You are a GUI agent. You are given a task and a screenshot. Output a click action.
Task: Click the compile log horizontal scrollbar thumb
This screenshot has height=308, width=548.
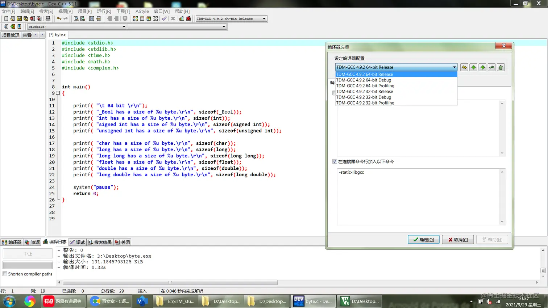[170, 282]
